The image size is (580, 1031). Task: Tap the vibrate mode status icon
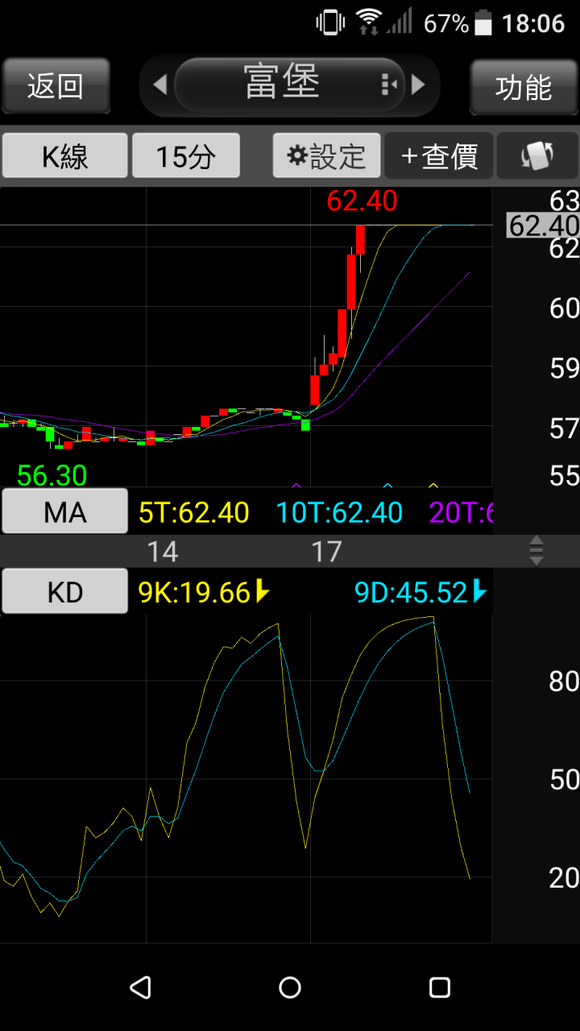point(330,22)
